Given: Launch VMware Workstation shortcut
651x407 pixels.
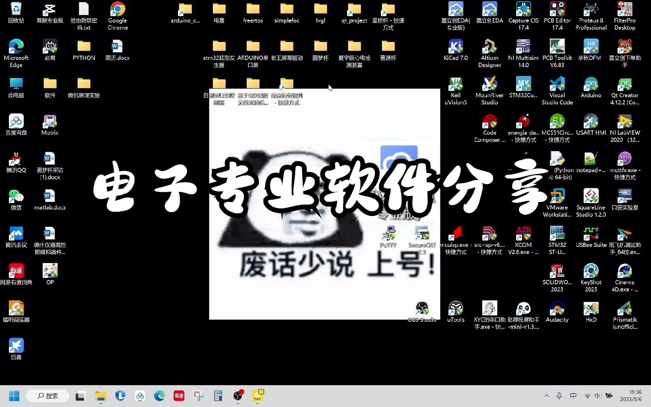Looking at the screenshot, I should (x=557, y=202).
